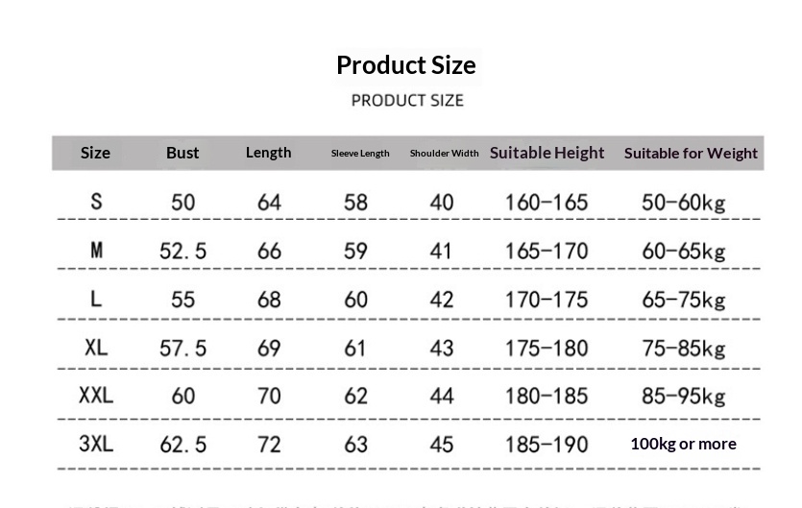Image resolution: width=802 pixels, height=508 pixels.
Task: Select the Shoulder Width column header
Action: click(444, 154)
